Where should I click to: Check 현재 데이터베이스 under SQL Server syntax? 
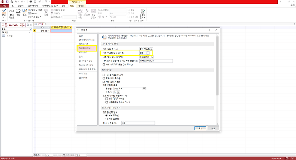[x=106, y=99]
